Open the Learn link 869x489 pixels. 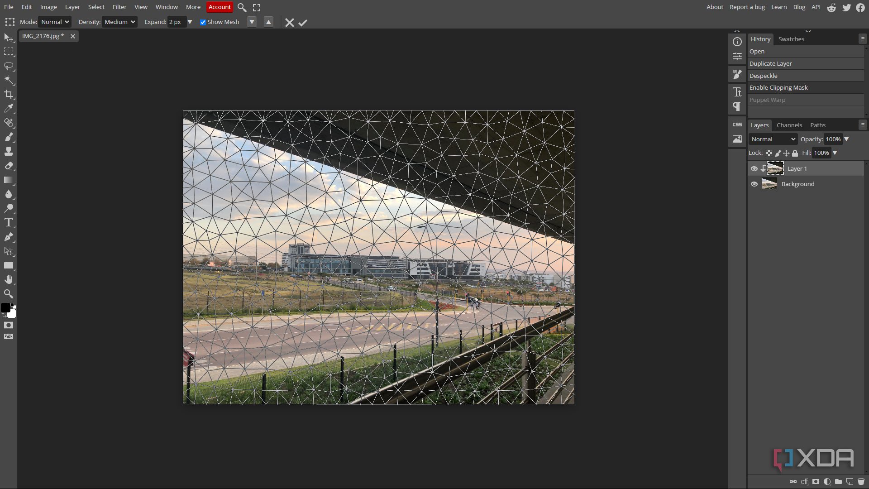[779, 7]
